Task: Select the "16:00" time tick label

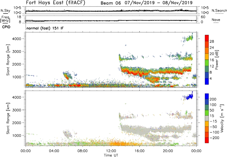Action: point(139,151)
